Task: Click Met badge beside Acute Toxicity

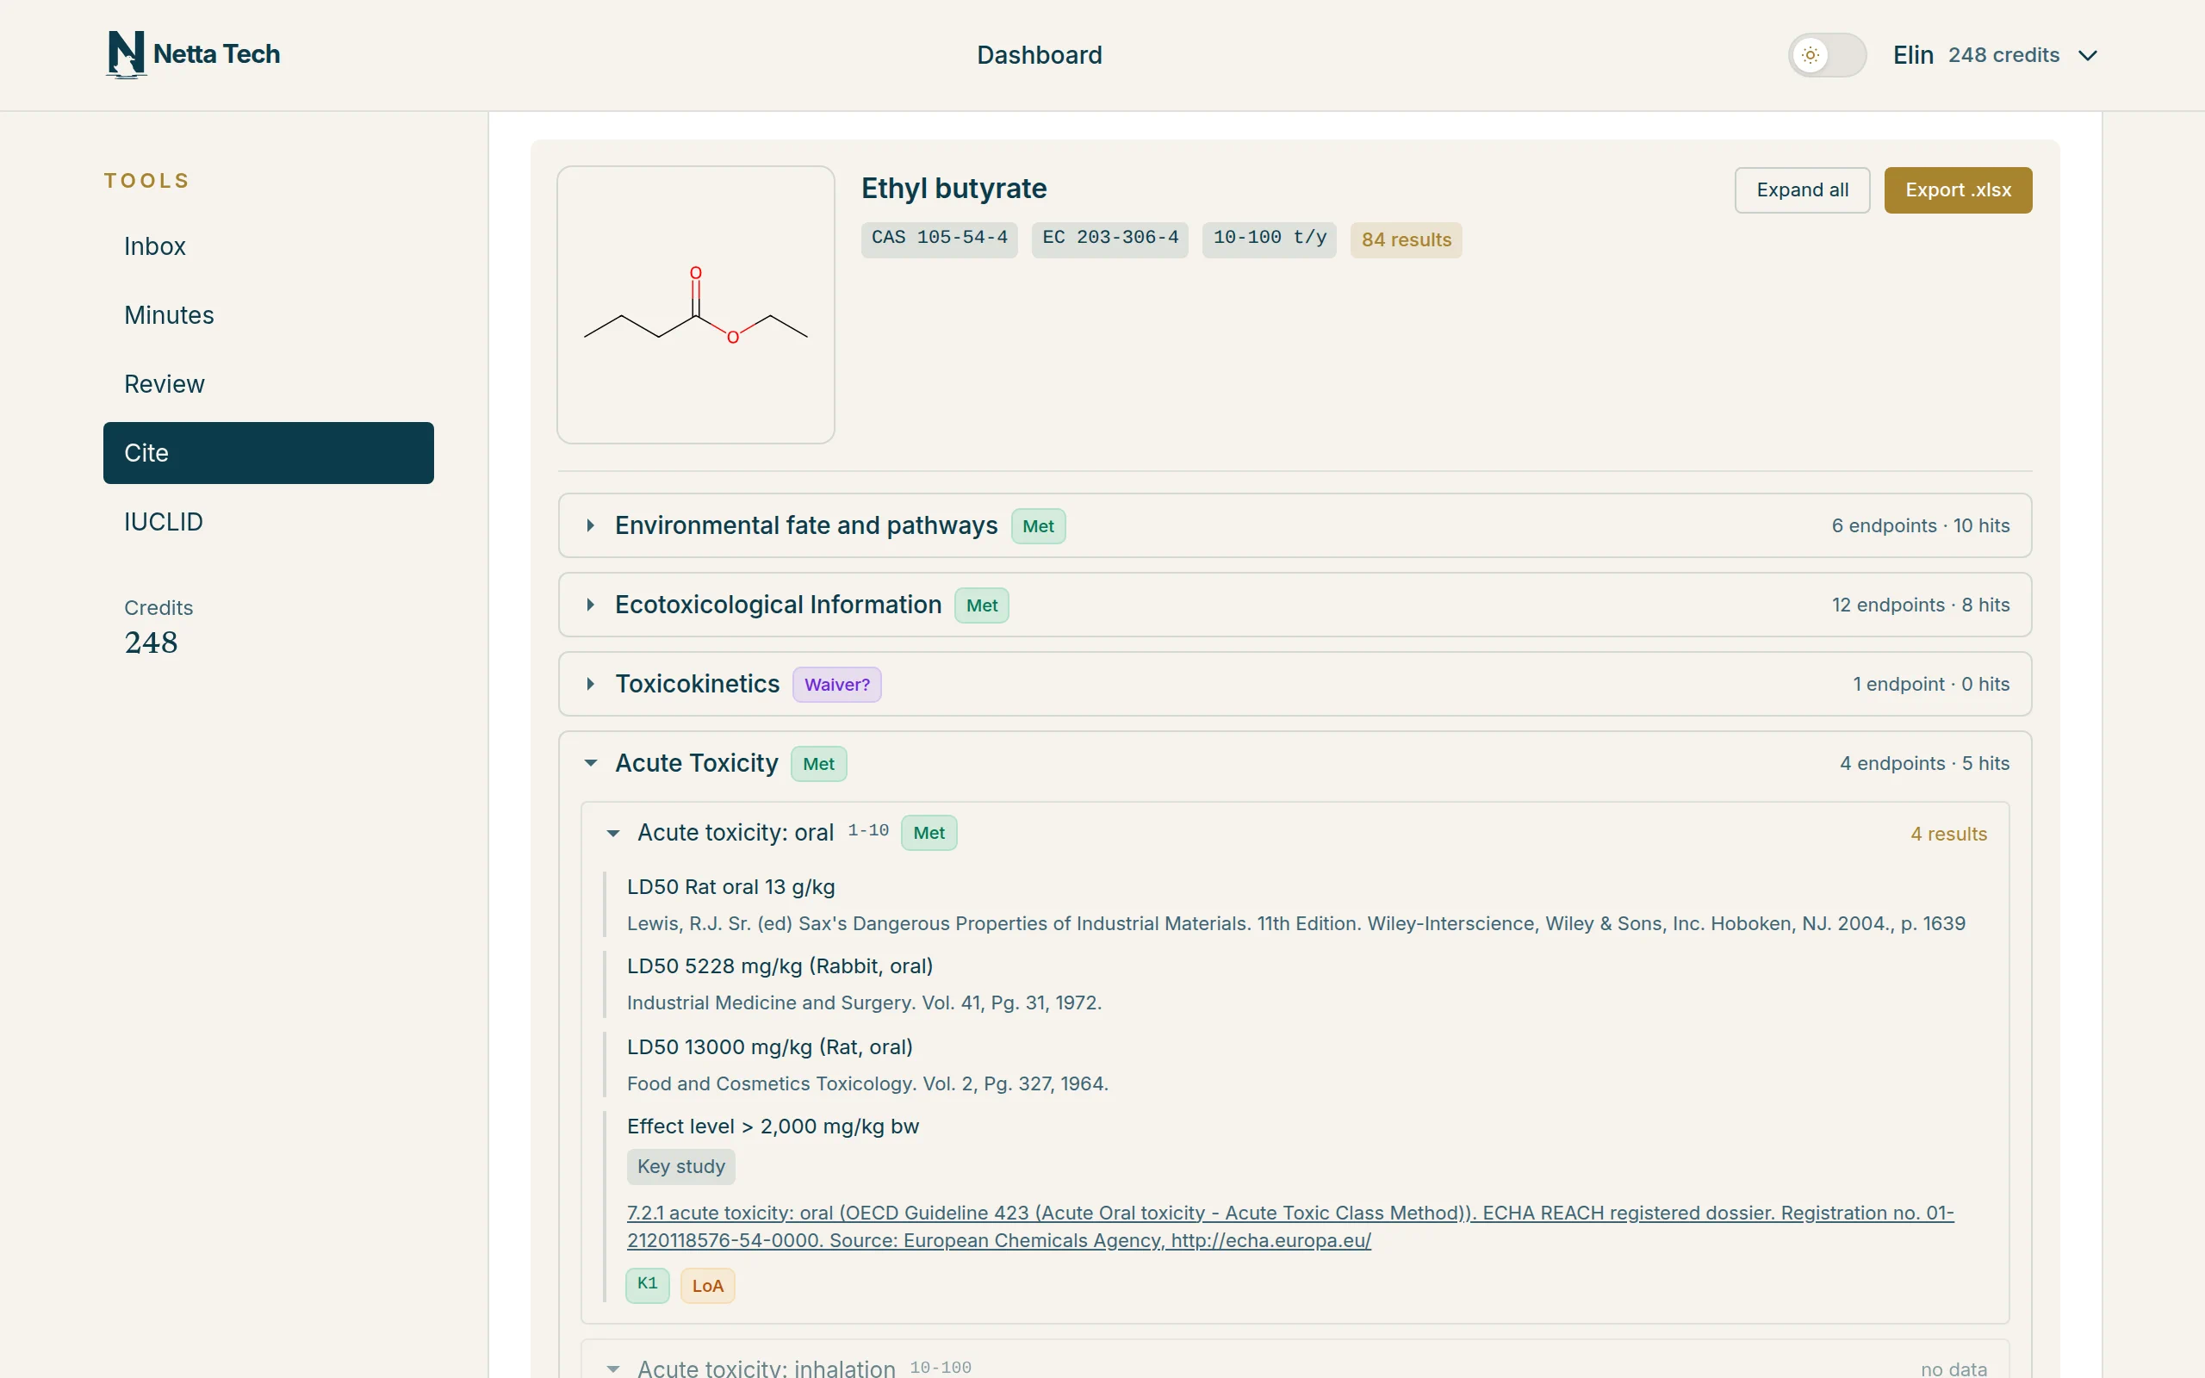Action: point(818,764)
